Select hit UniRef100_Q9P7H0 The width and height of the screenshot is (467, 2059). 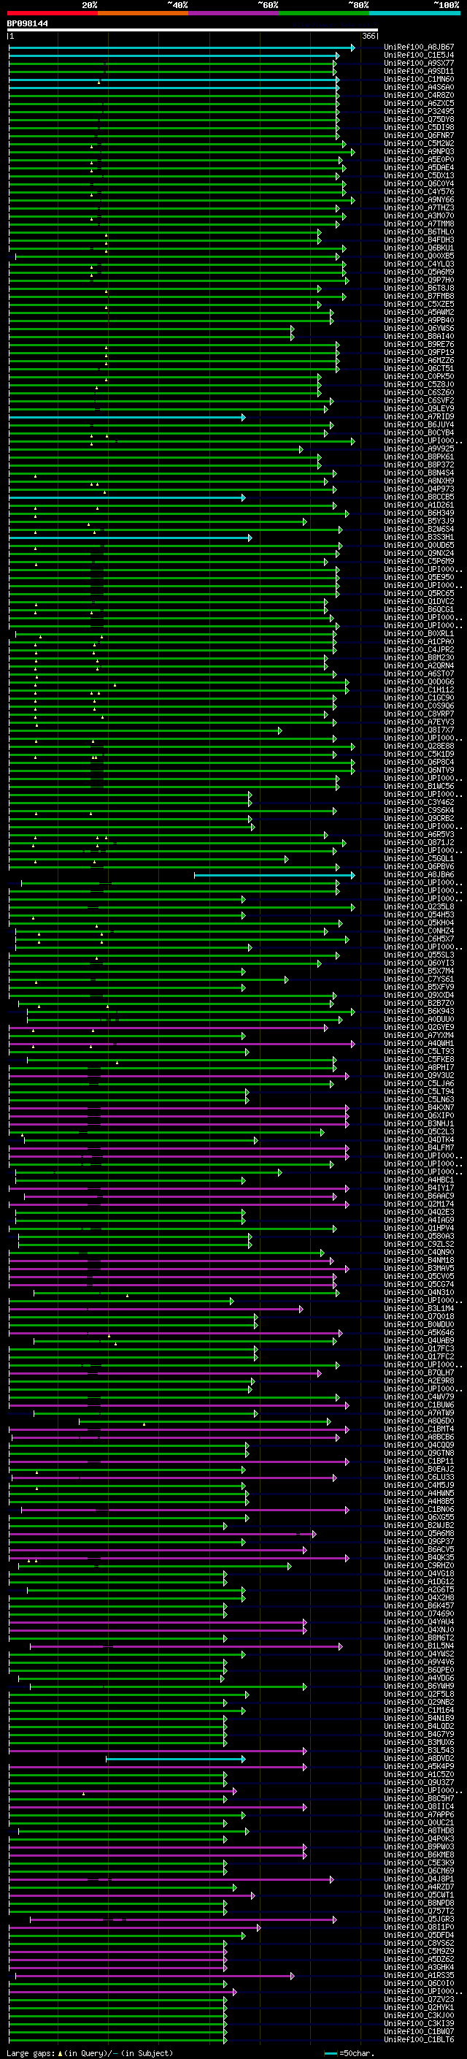(419, 280)
